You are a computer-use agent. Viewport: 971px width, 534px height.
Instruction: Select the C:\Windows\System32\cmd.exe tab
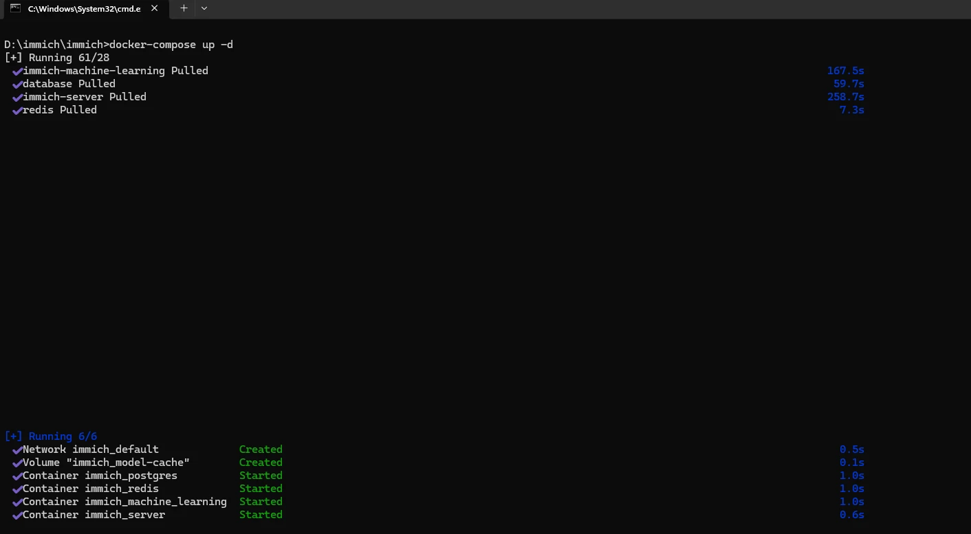tap(84, 9)
